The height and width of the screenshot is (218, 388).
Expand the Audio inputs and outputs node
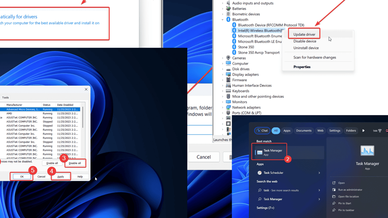click(x=222, y=3)
